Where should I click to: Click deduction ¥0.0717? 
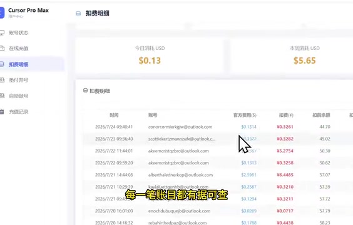pos(285,211)
